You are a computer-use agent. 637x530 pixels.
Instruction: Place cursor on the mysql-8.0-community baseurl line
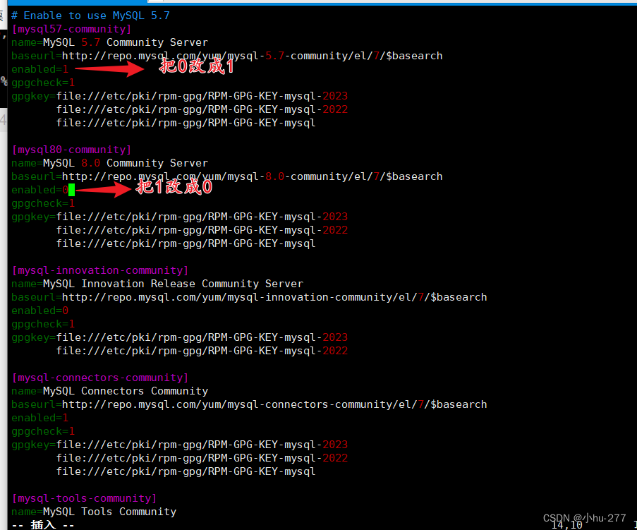coord(226,177)
